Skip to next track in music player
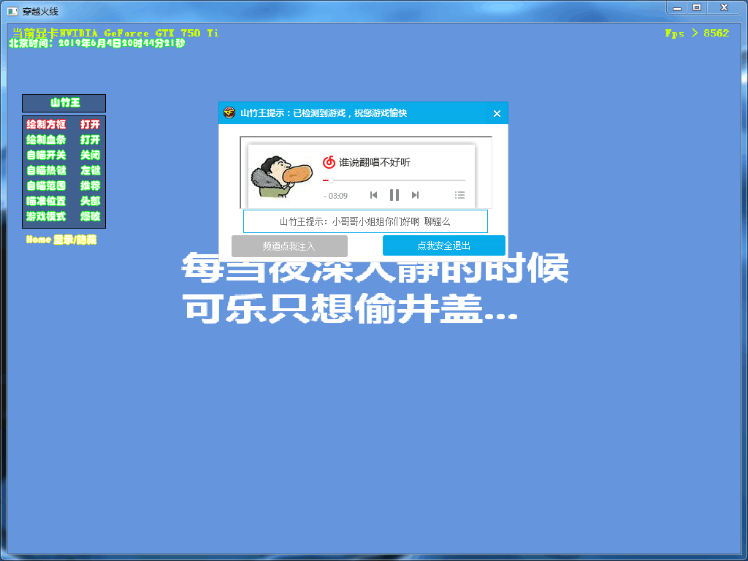The height and width of the screenshot is (561, 748). [x=415, y=194]
